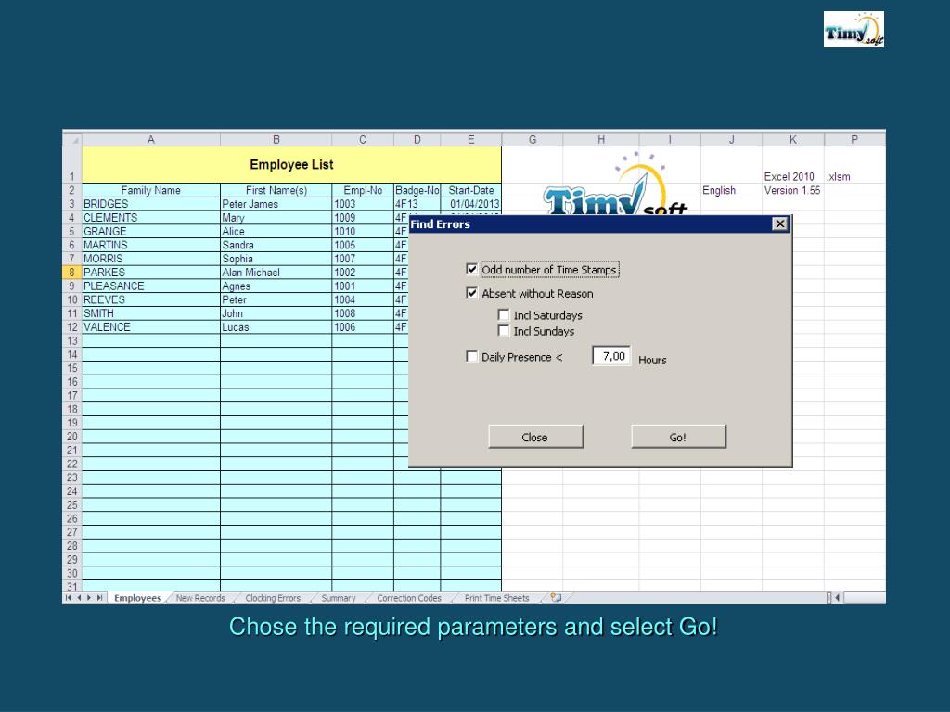Click the horizontal scrollbar left arrow
The image size is (950, 712).
click(839, 598)
